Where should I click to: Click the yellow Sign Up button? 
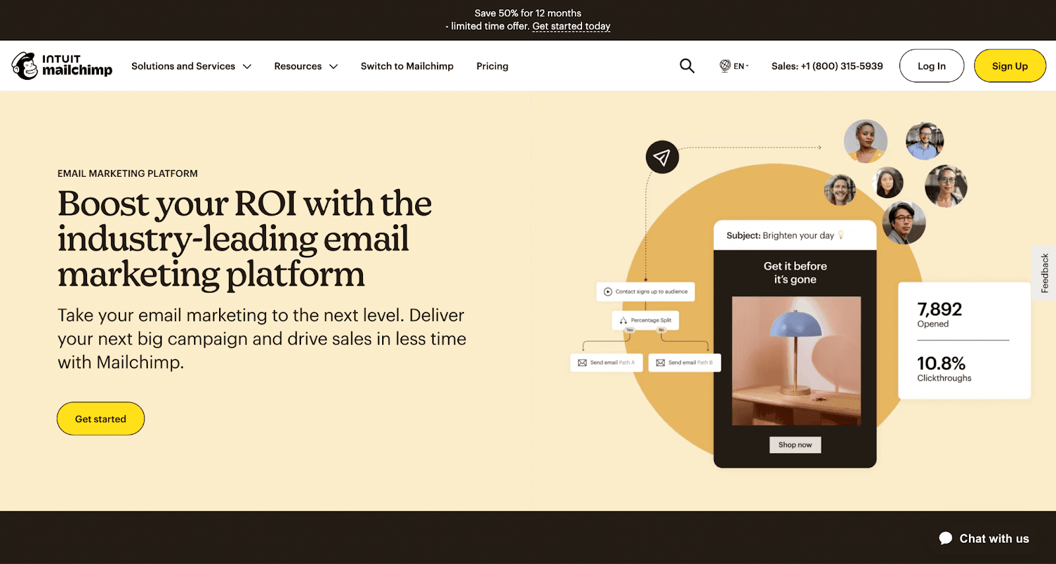click(x=1010, y=66)
